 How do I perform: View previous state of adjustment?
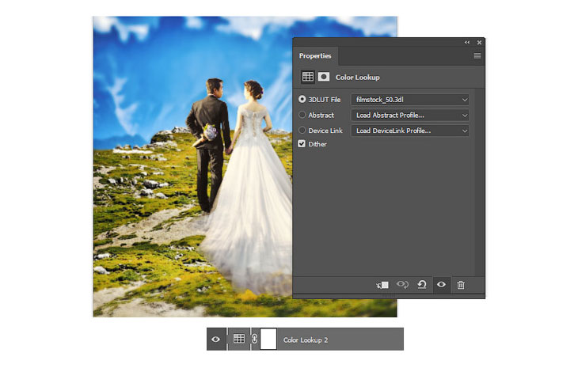(x=402, y=284)
